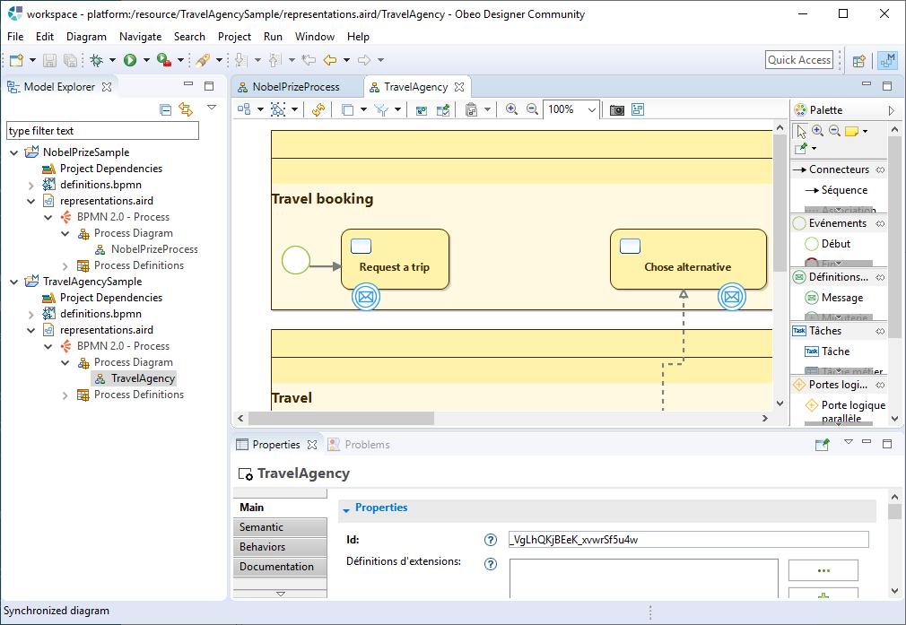Toggle pin of Tâches palette drawer
The width and height of the screenshot is (906, 625).
click(880, 331)
